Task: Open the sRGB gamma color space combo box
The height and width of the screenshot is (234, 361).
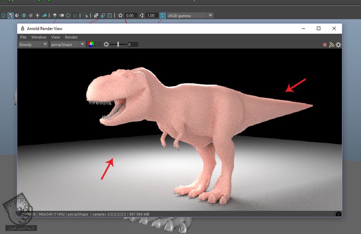Action: 190,15
